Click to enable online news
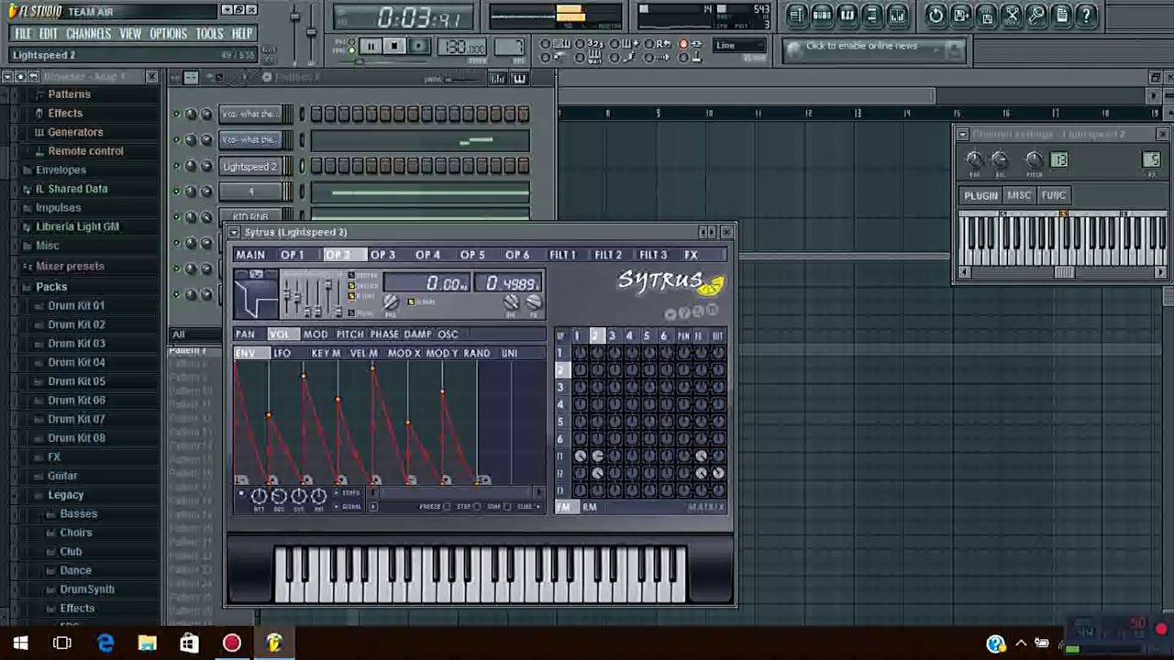Viewport: 1174px width, 660px height. click(861, 46)
